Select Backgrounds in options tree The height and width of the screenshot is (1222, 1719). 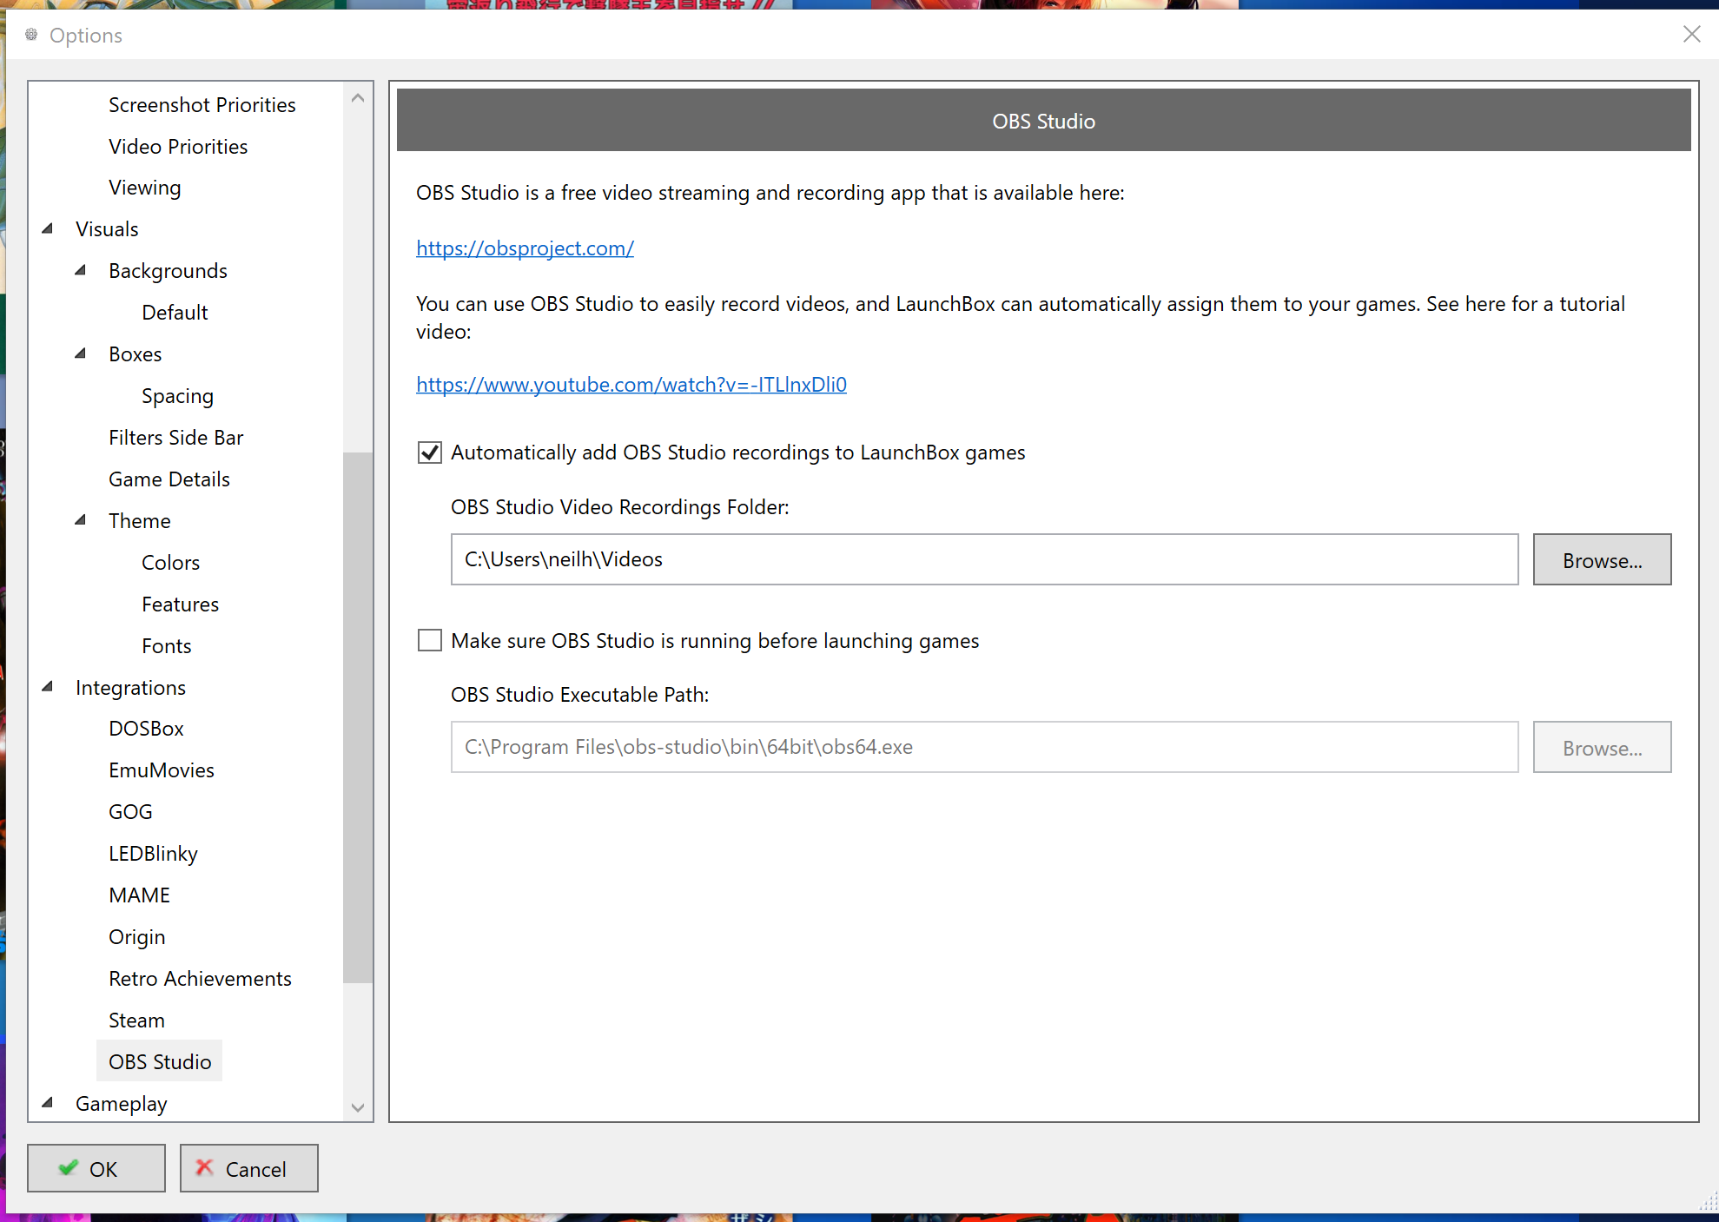(x=168, y=271)
